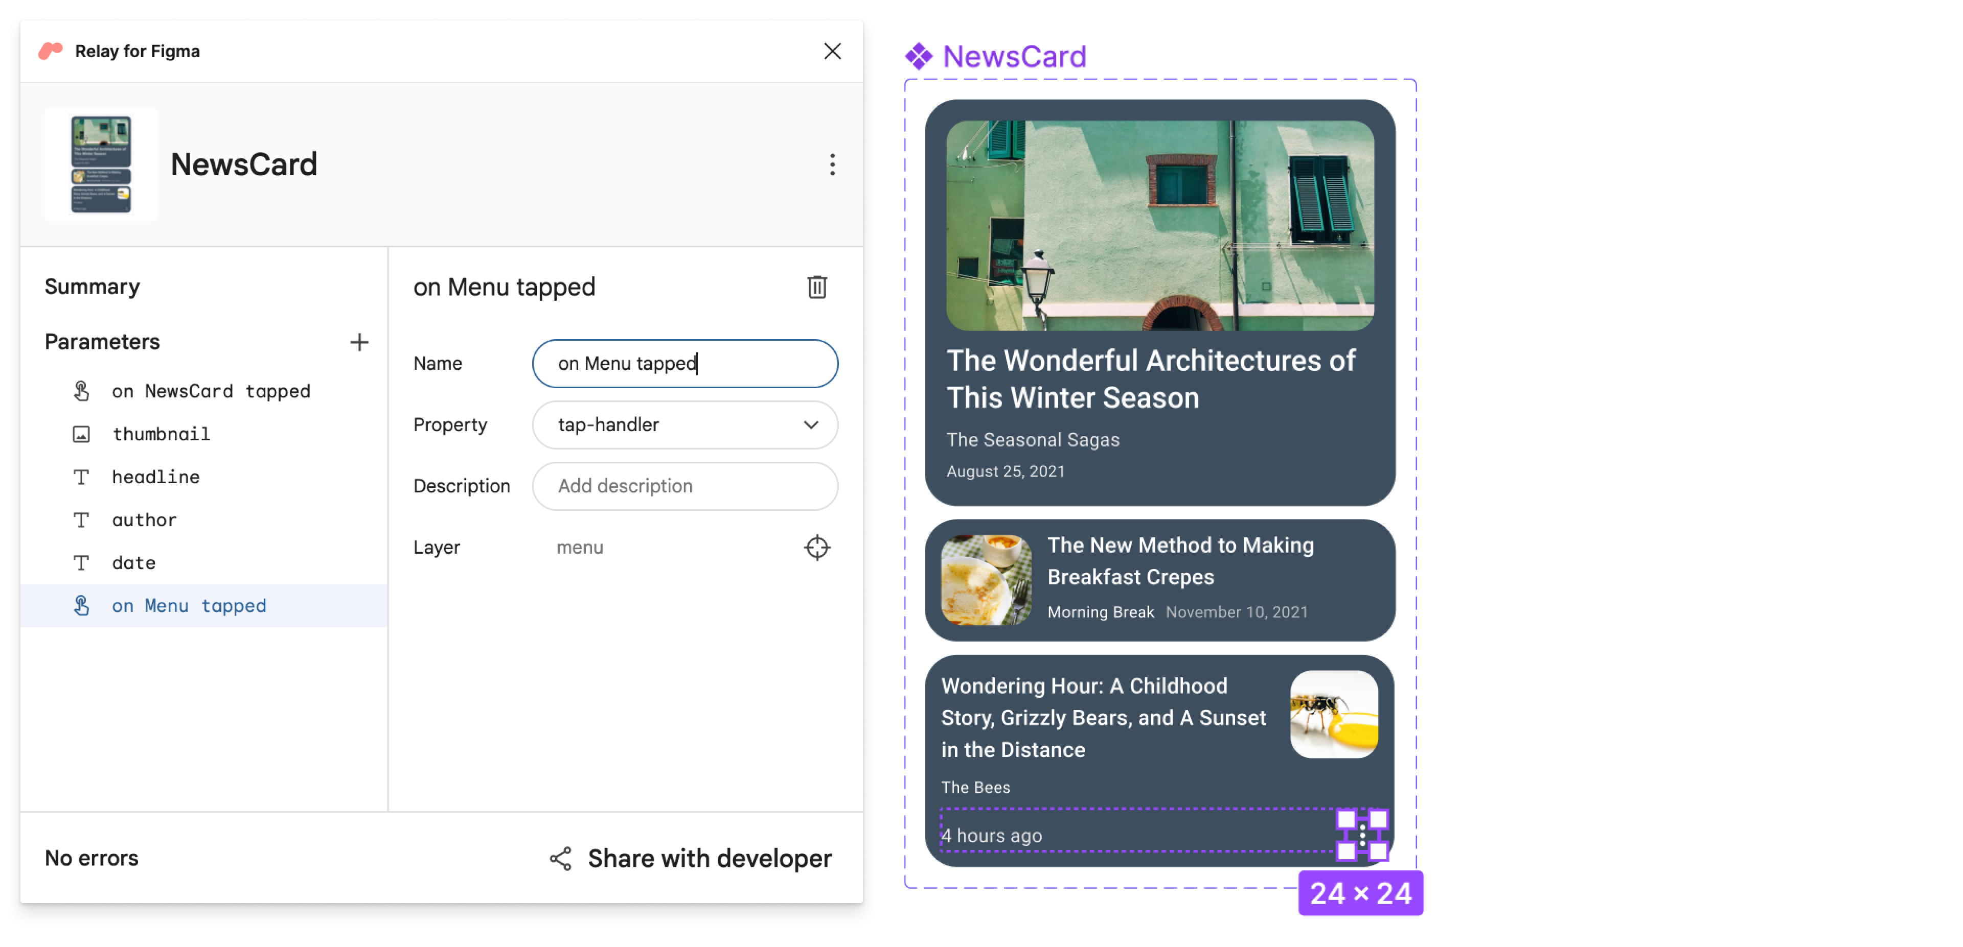Click the Relay for Figma logo icon

pos(50,50)
